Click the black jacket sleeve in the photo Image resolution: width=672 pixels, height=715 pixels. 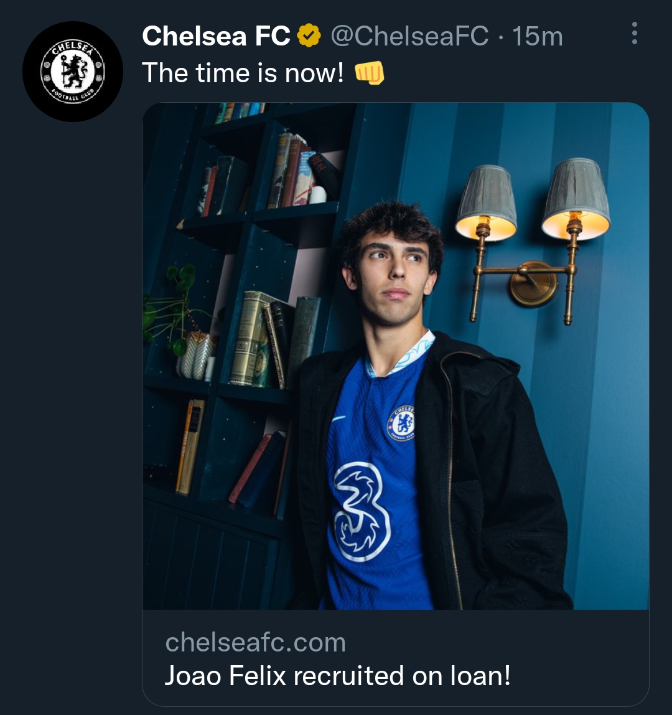[x=529, y=498]
